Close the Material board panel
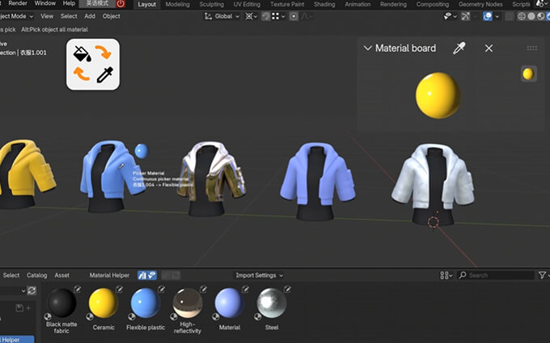The height and width of the screenshot is (343, 550). [x=489, y=49]
